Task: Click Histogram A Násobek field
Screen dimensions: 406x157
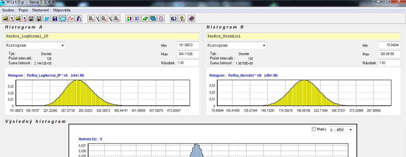Action: (x=188, y=63)
